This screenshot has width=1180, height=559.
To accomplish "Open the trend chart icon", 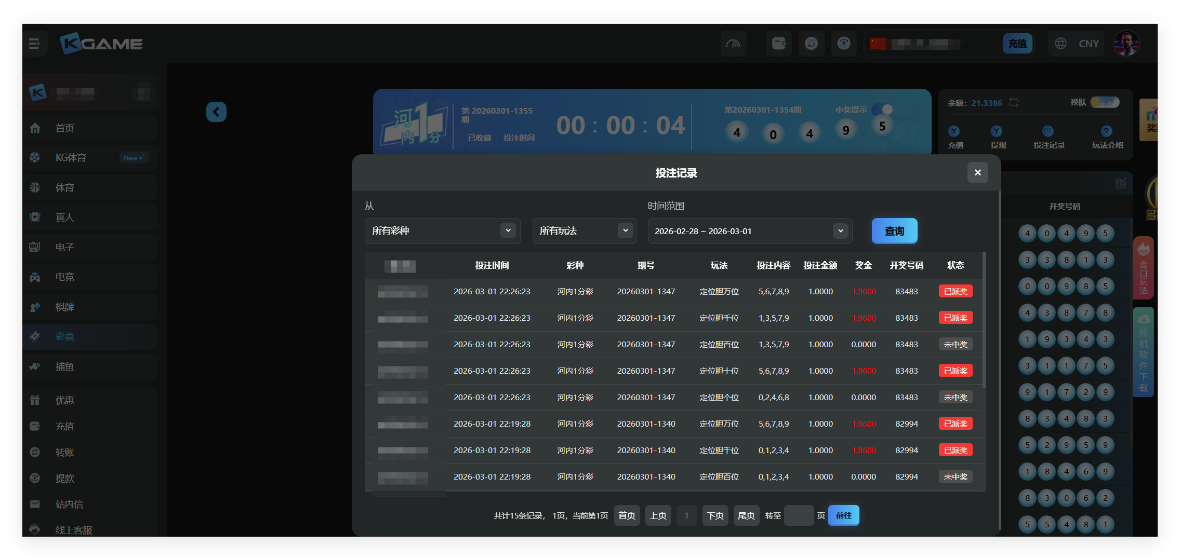I will point(1121,183).
